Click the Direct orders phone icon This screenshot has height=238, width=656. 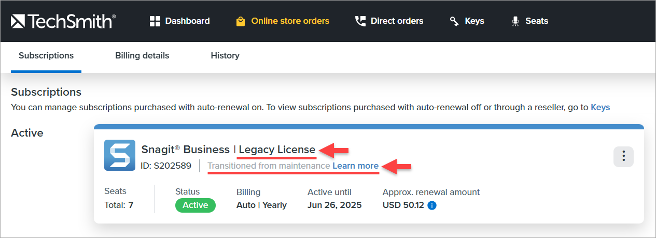(360, 21)
